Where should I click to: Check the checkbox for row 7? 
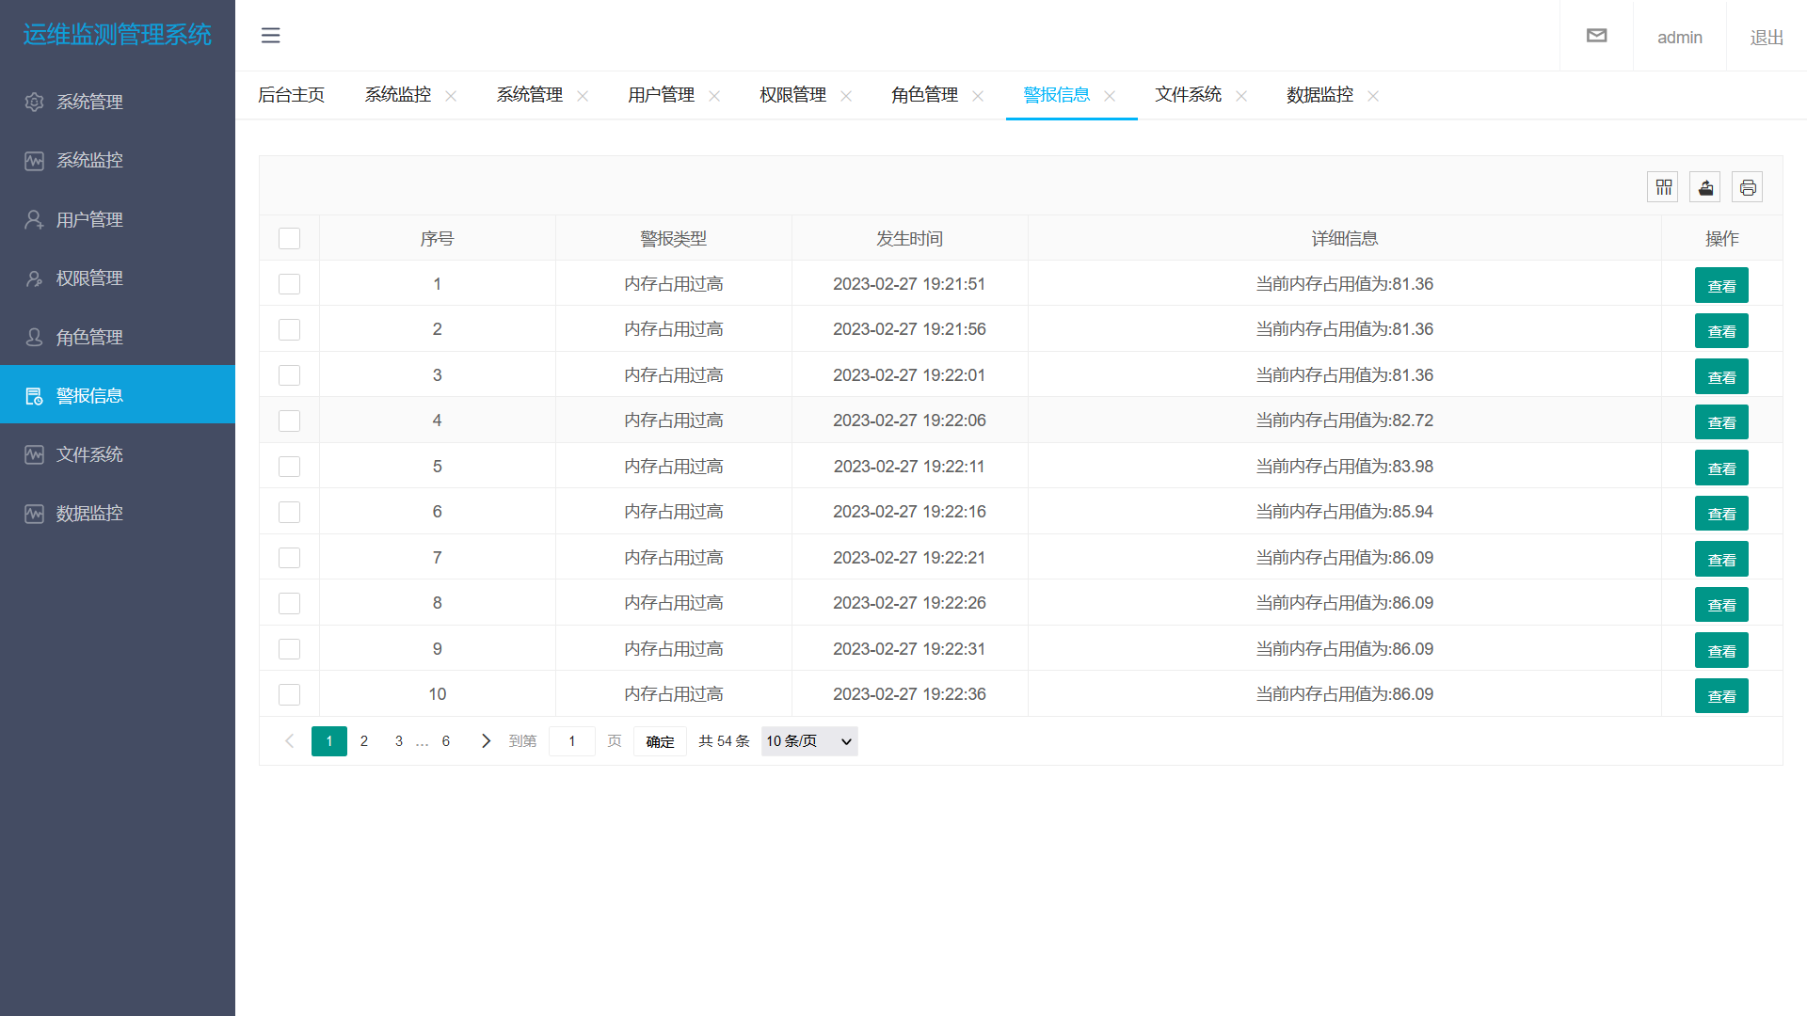[x=290, y=558]
